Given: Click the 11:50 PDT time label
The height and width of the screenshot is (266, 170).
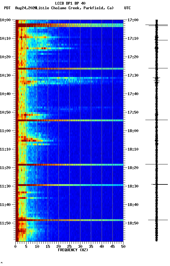Looking at the screenshot, I should (5, 223).
